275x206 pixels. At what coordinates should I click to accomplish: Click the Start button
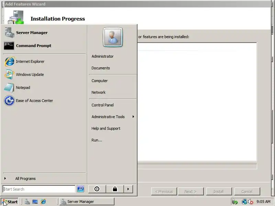click(10, 202)
